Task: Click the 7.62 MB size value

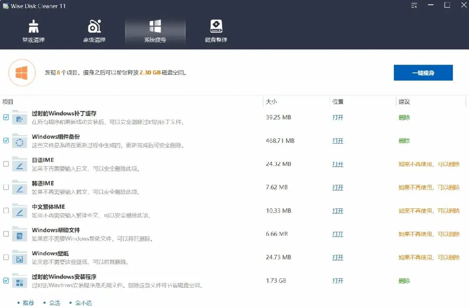Action: tap(277, 187)
